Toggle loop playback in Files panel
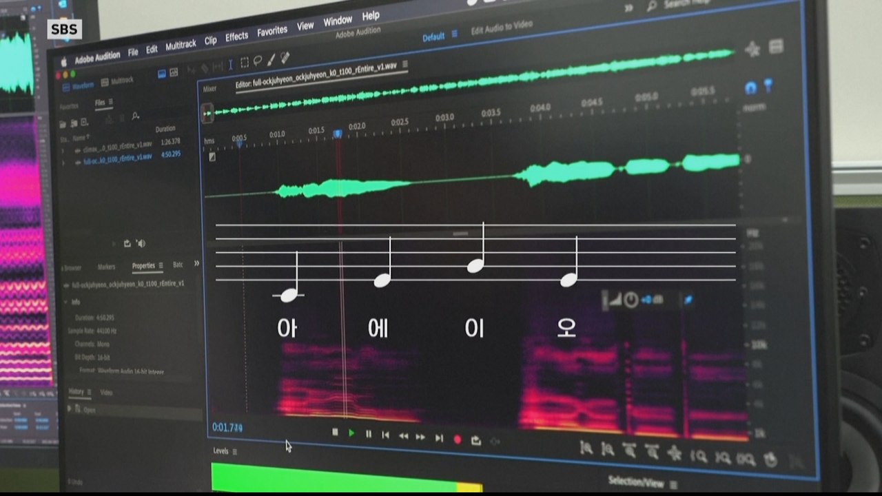Screen dimensions: 882x496 point(127,243)
